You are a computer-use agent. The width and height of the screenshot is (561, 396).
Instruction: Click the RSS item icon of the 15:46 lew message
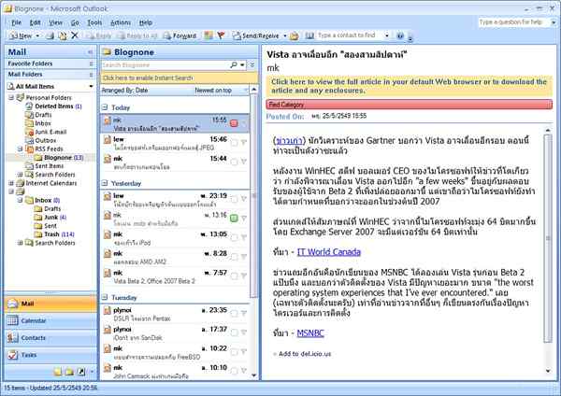click(x=107, y=139)
